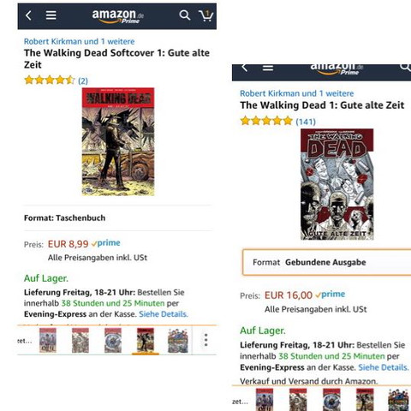Open the Softcover Walking Dead cover image
The height and width of the screenshot is (411, 411).
[118, 141]
